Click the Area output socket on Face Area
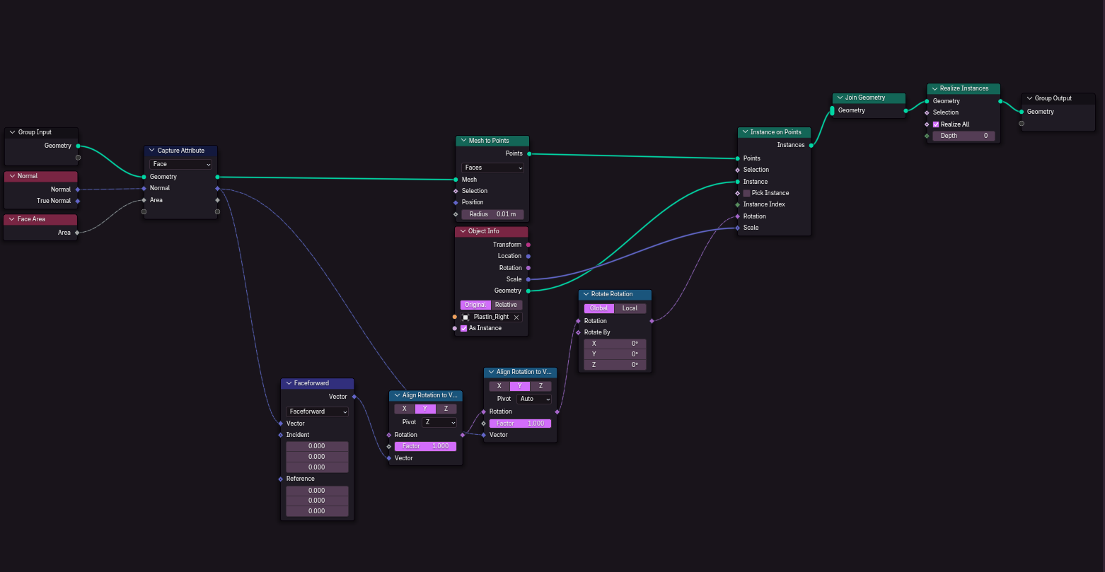Image resolution: width=1105 pixels, height=572 pixels. coord(78,233)
